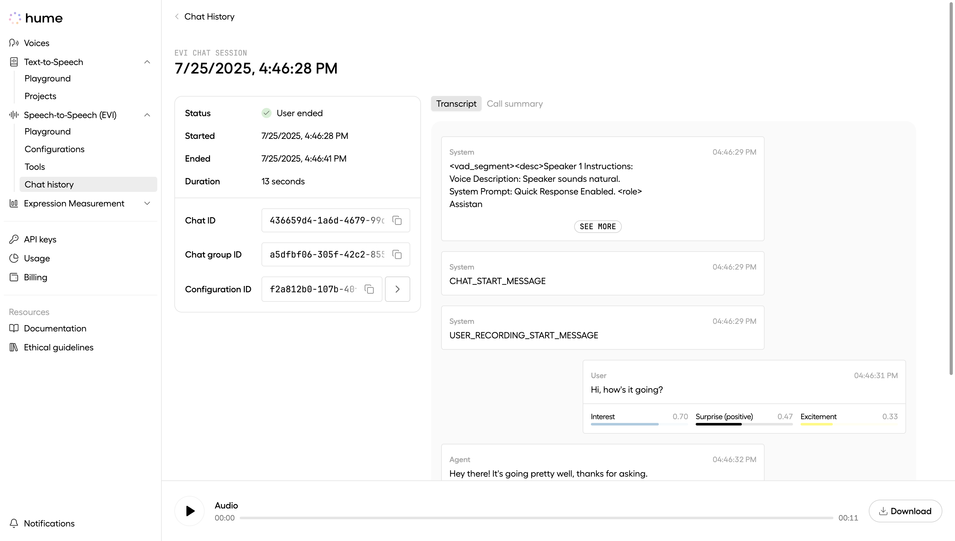This screenshot has width=955, height=541.
Task: Open EVI Configurations page
Action: pos(54,149)
